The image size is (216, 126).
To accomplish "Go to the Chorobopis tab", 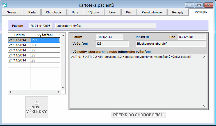I will tap(54, 13).
